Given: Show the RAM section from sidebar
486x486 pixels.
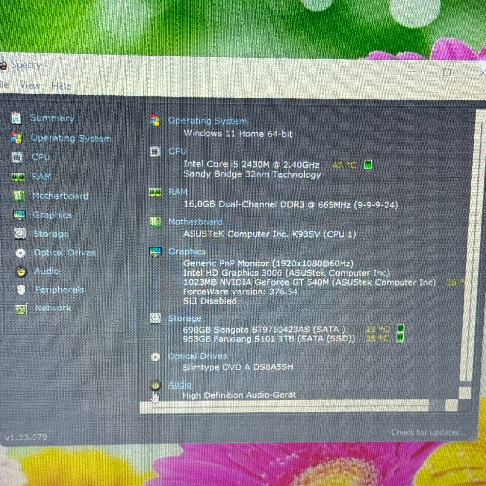Looking at the screenshot, I should [42, 176].
